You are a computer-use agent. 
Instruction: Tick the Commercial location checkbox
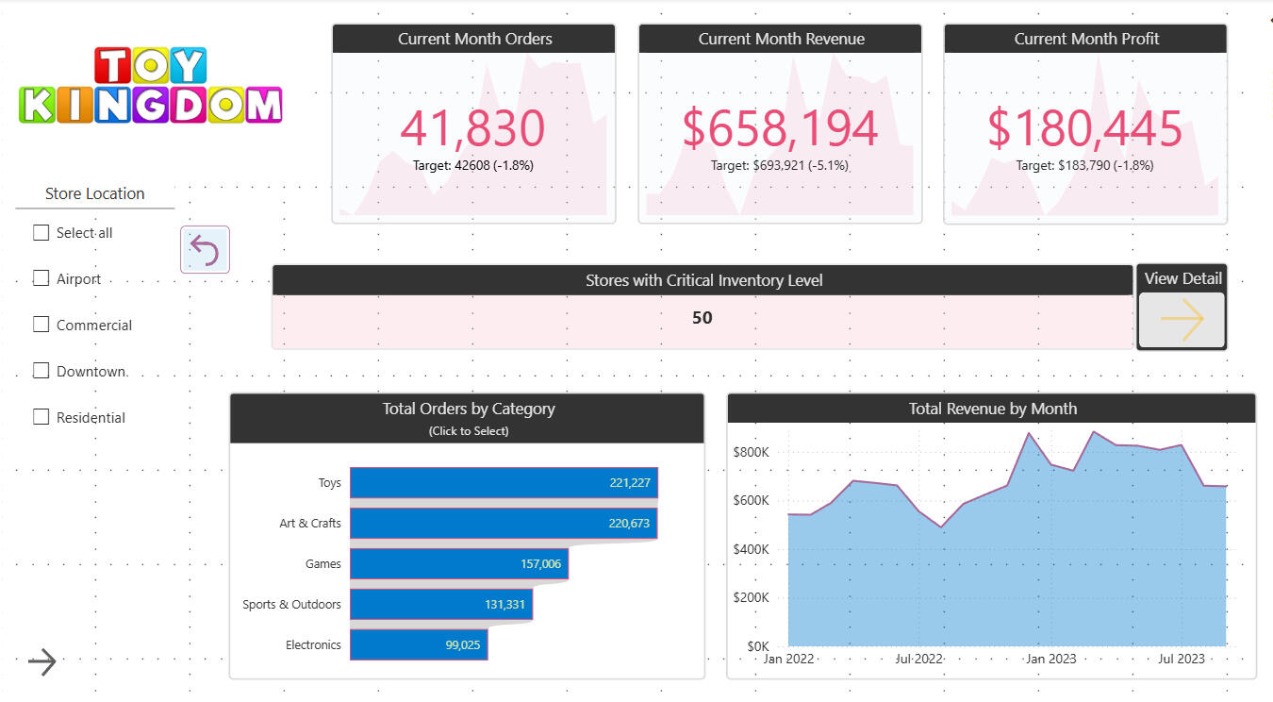tap(41, 325)
